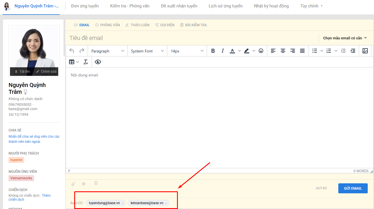Expand the bullet list style arrow

[321, 51]
